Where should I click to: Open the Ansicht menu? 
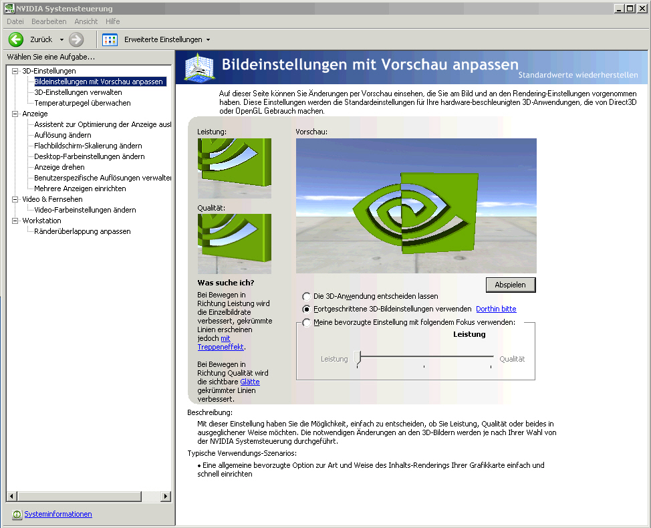point(86,21)
